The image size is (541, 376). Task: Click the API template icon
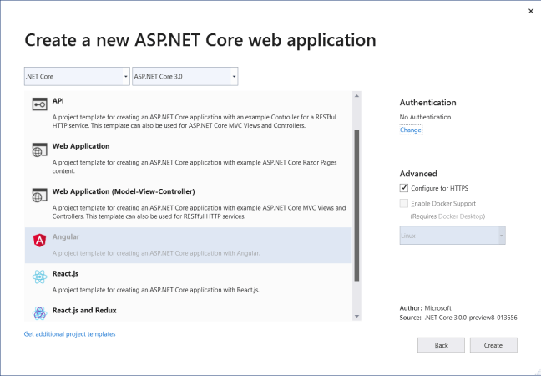click(x=39, y=104)
